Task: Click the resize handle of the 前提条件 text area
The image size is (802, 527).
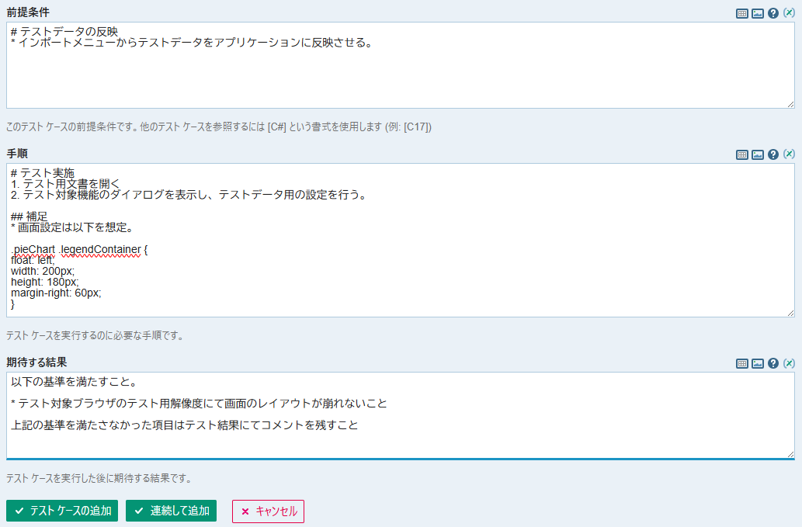Action: [x=790, y=104]
